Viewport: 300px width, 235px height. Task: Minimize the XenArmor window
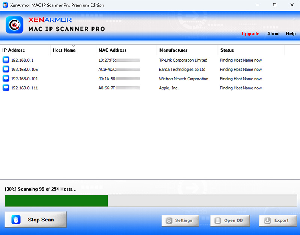click(x=258, y=5)
